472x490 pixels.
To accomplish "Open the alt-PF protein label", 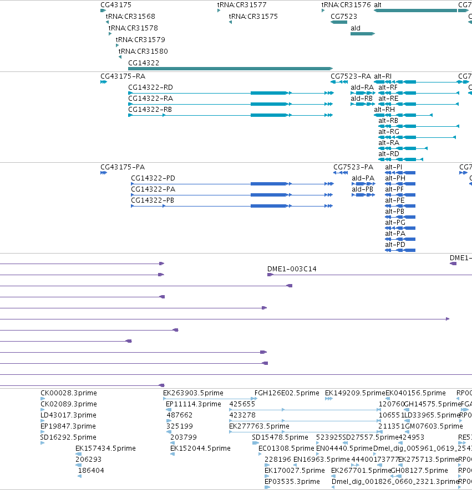I will click(x=394, y=189).
